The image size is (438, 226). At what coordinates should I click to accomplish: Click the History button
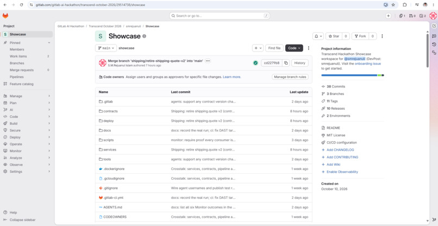coord(300,63)
